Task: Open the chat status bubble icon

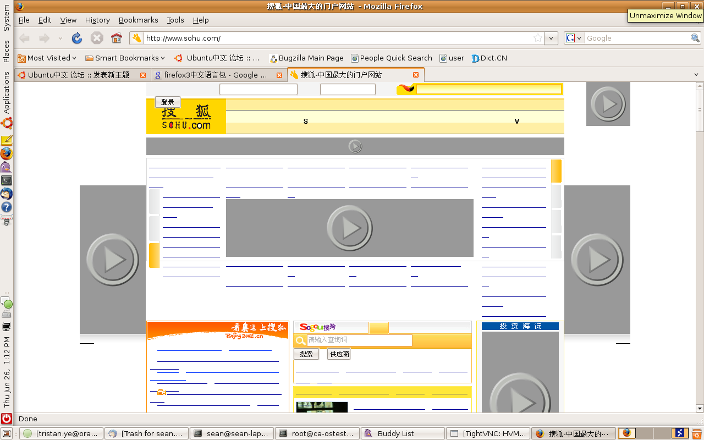Action: (7, 302)
